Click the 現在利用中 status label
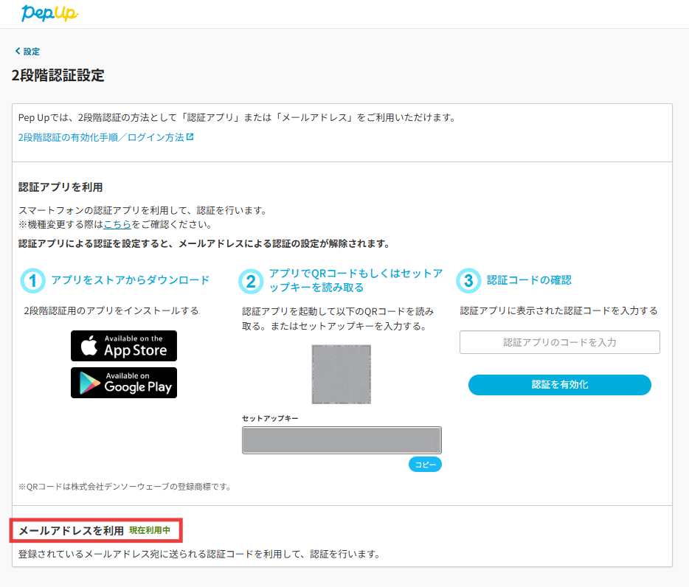This screenshot has width=689, height=587. click(150, 530)
